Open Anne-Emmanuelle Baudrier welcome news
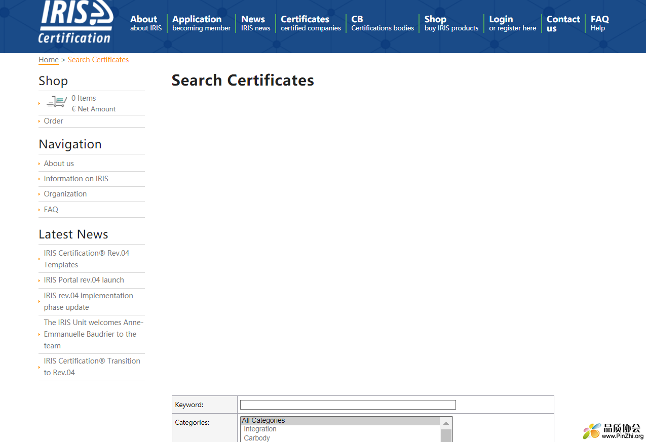Image resolution: width=646 pixels, height=442 pixels. point(93,334)
